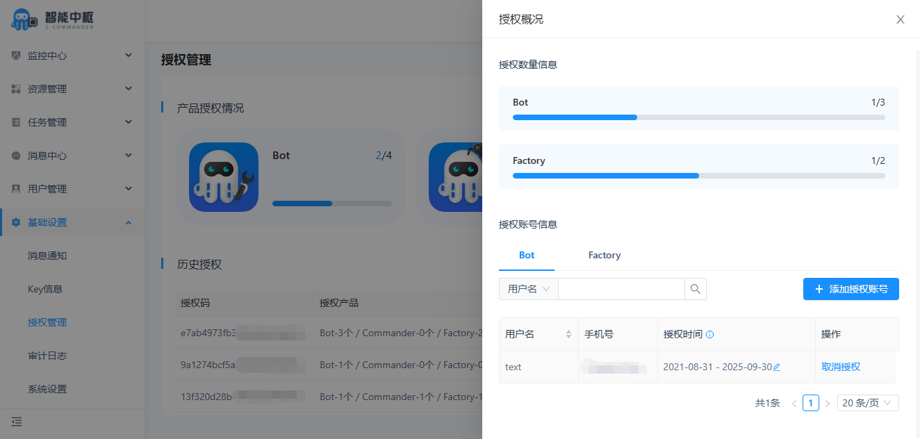Open the 用户名 search type dropdown
The image size is (920, 439).
(528, 289)
